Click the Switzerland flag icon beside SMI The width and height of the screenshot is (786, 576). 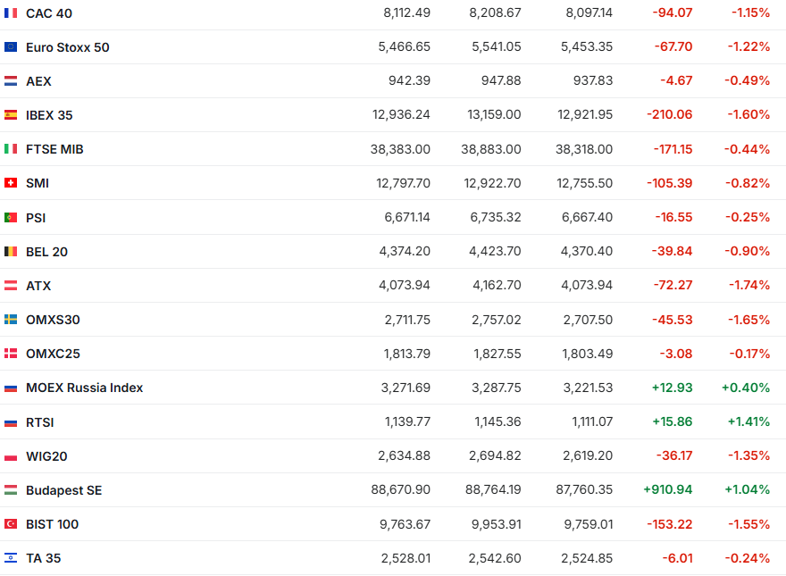[11, 183]
